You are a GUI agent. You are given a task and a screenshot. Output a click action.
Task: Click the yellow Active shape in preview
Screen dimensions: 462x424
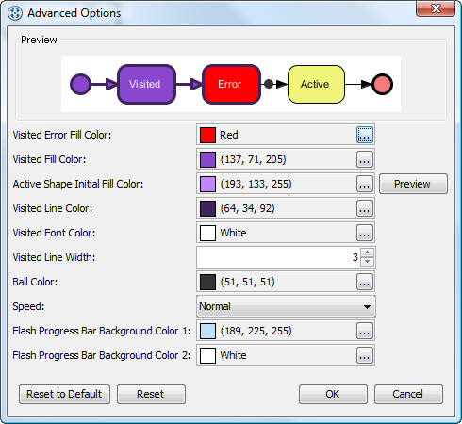pos(316,84)
